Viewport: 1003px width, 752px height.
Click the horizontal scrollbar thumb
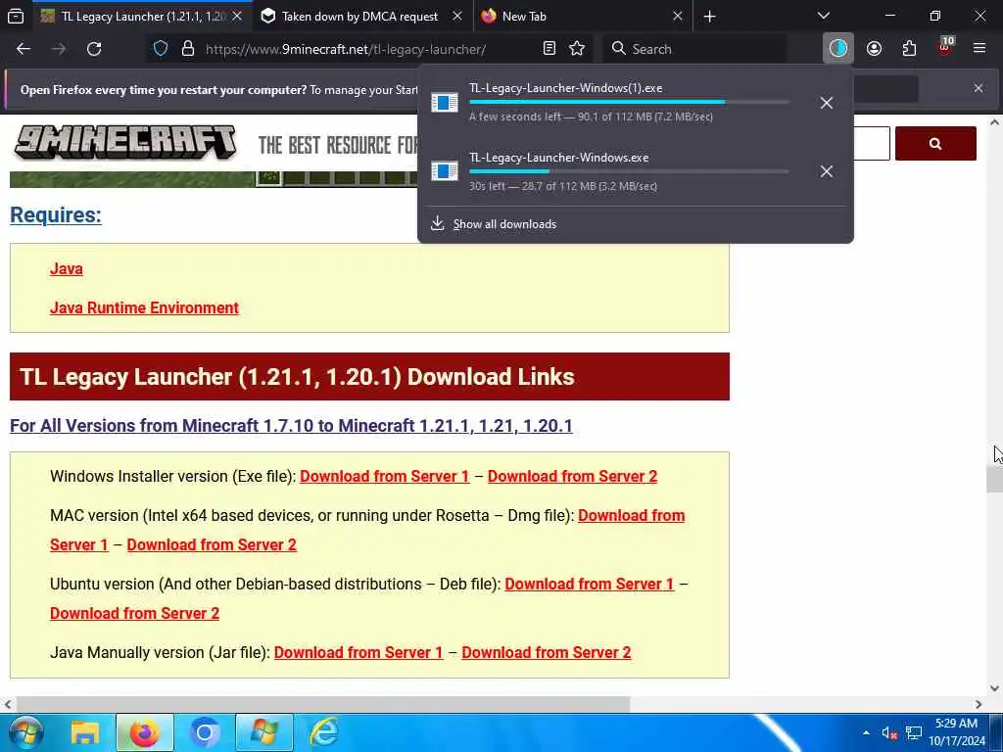(323, 704)
